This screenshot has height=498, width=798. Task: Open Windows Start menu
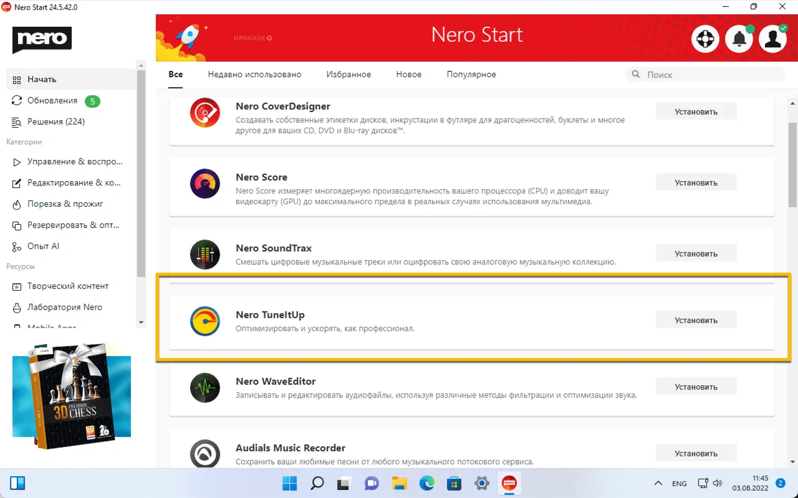coord(289,484)
